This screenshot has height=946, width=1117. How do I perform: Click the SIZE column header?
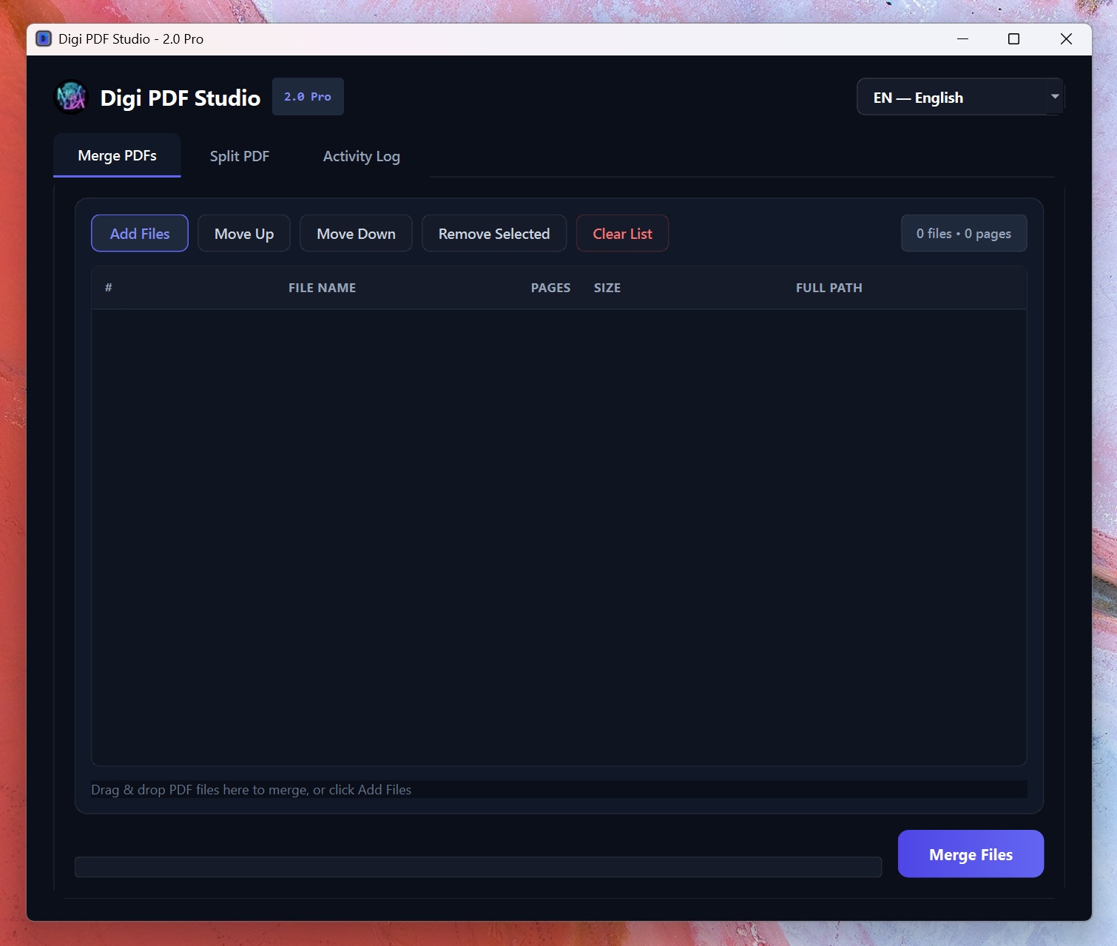(607, 288)
